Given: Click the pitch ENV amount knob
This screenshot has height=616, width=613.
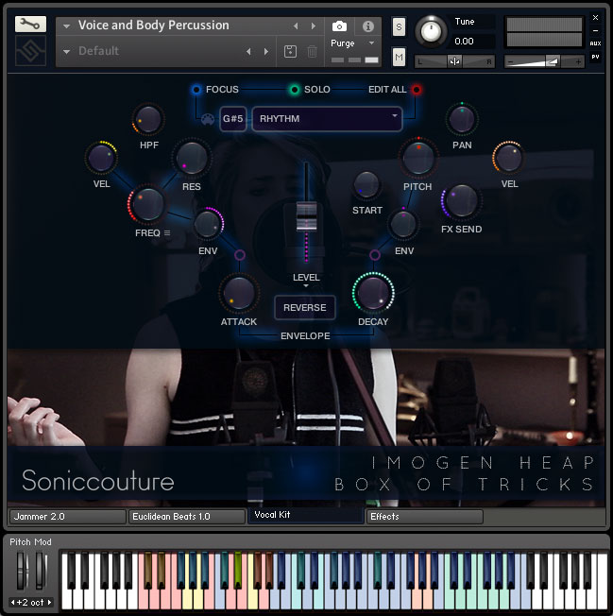Looking at the screenshot, I should click(403, 224).
